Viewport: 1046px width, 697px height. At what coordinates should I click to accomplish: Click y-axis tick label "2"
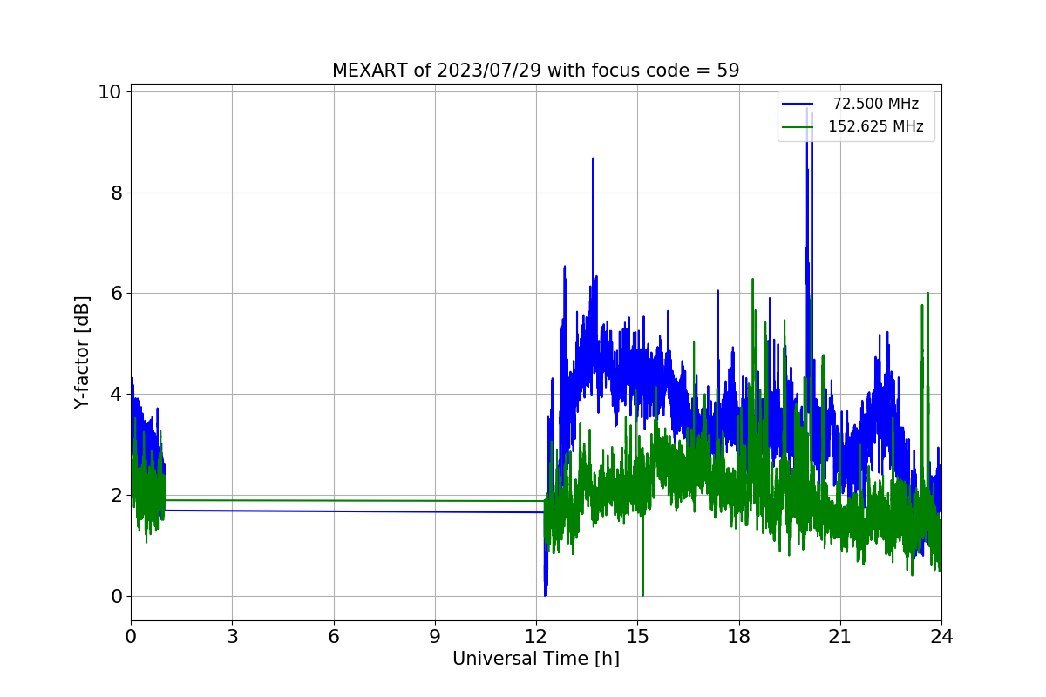tap(117, 495)
